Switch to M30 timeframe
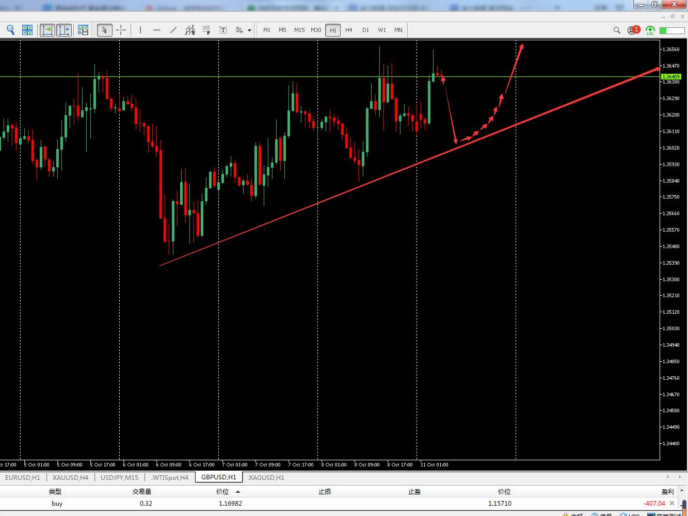Screen dimensions: 688x516 click(316, 30)
